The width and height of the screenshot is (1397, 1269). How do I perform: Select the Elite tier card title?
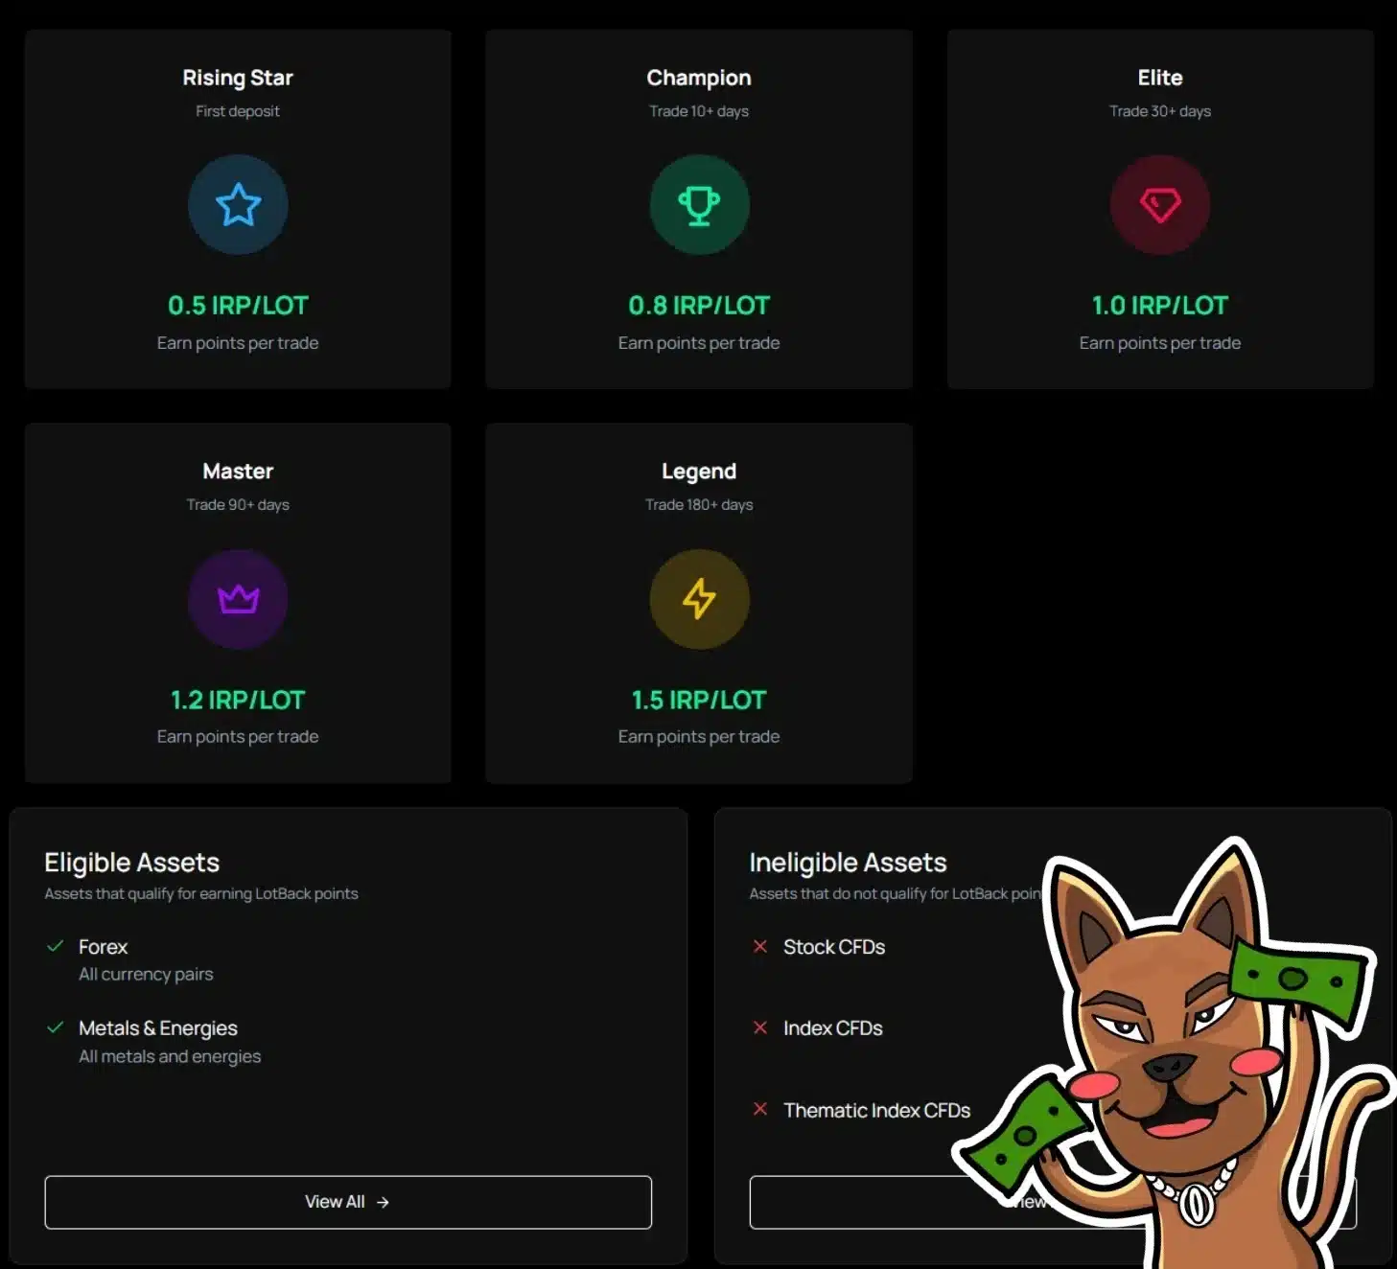point(1159,78)
